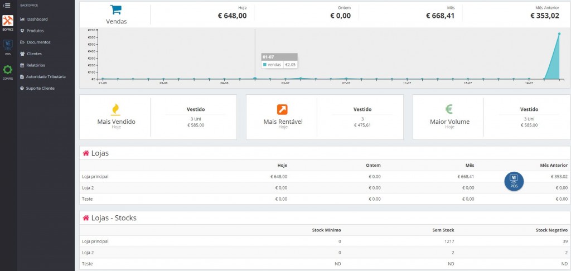
Task: Select the Loja principal row in Lojas table
Action: pos(325,177)
